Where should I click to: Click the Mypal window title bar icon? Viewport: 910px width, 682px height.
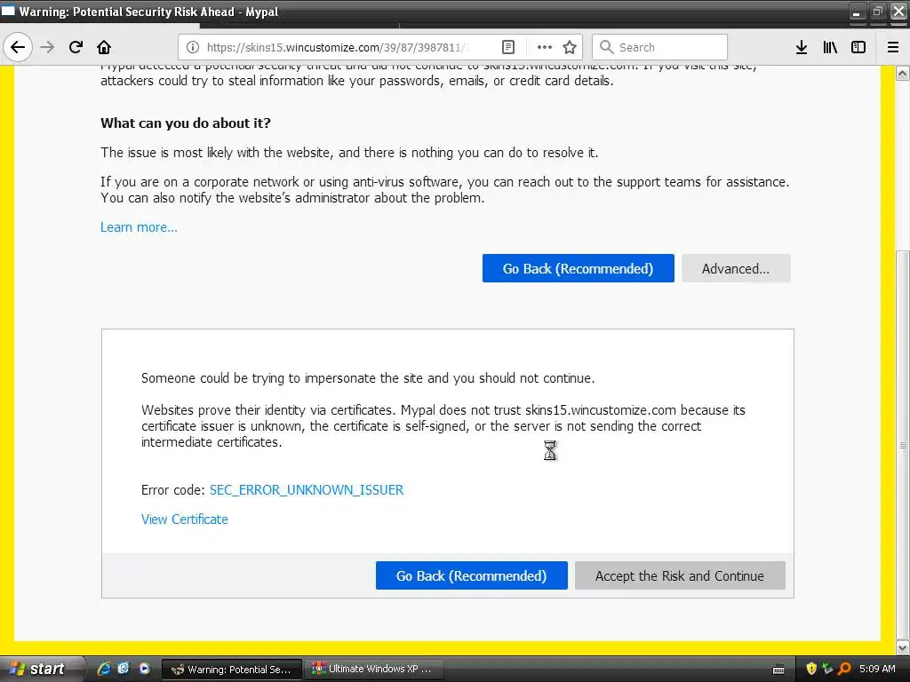click(8, 11)
